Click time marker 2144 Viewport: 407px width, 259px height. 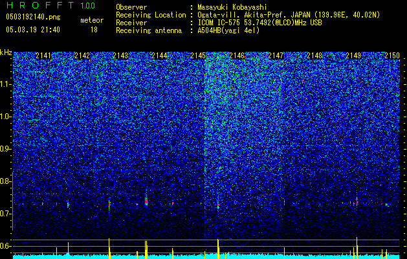click(159, 56)
